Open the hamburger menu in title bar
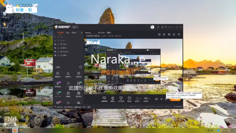 point(169,27)
